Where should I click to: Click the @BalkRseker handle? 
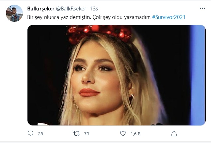(x=71, y=9)
